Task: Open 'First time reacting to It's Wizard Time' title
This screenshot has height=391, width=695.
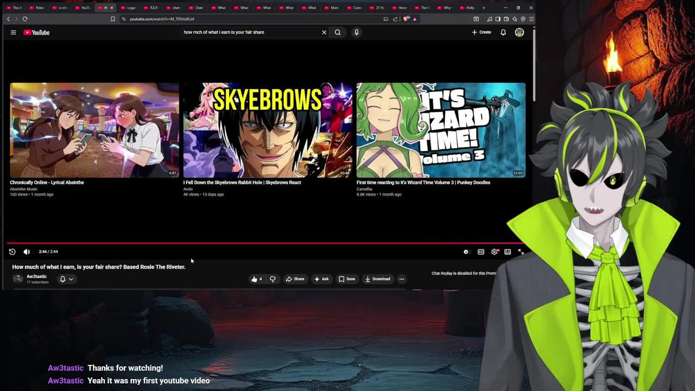Action: click(x=424, y=182)
